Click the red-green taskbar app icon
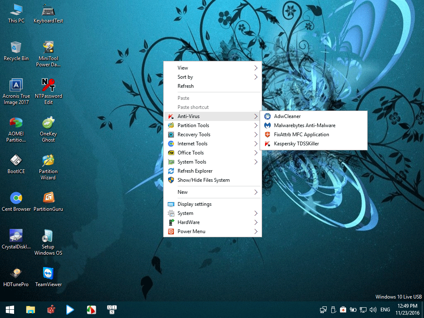Image resolution: width=424 pixels, height=318 pixels. point(92,310)
